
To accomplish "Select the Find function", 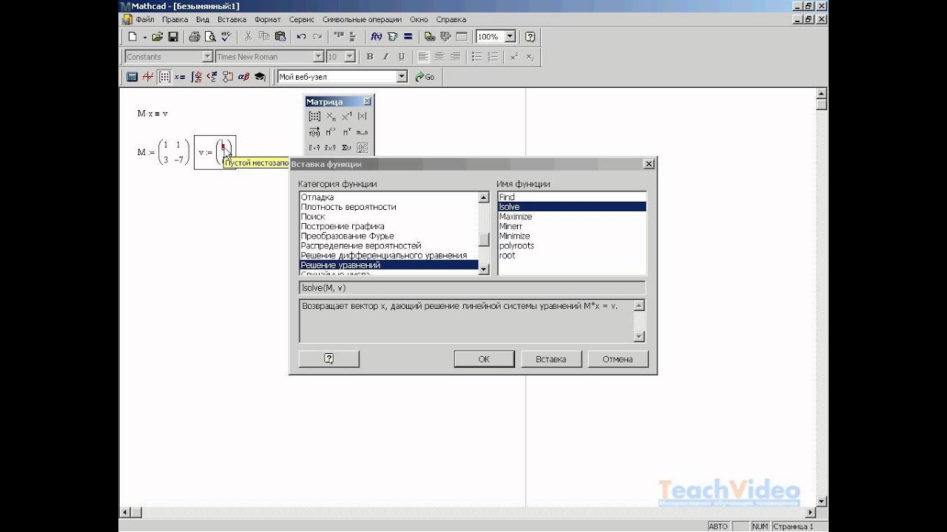I will point(507,197).
